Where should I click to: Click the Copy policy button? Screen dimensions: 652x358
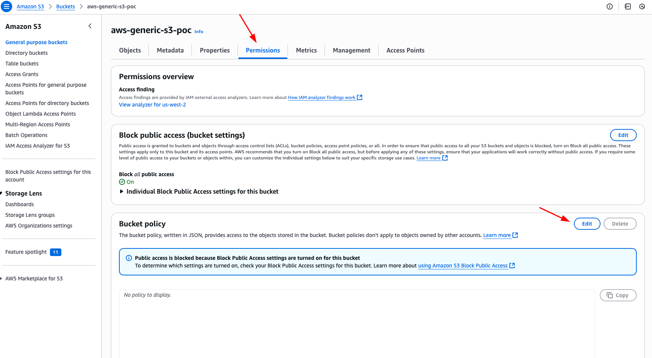click(x=618, y=295)
